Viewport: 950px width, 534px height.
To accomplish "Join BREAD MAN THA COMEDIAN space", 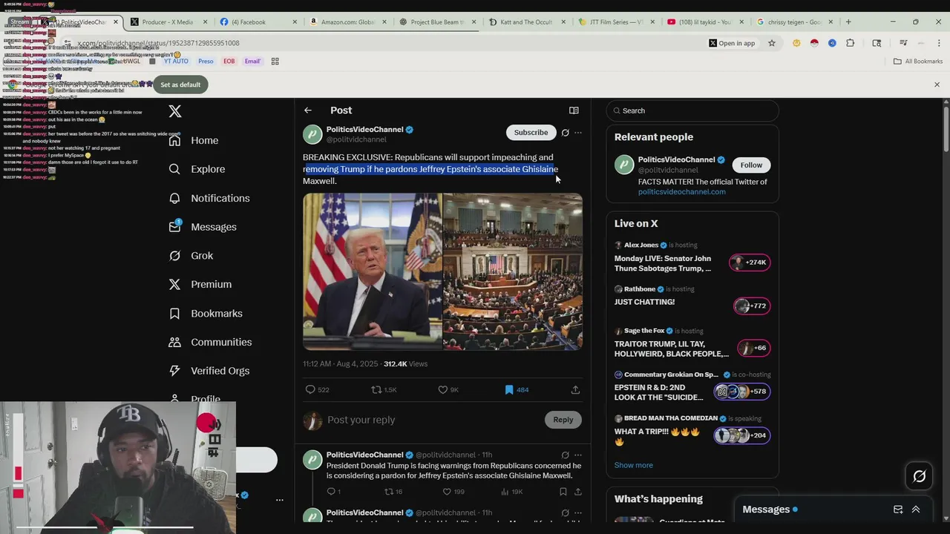I will click(x=742, y=435).
